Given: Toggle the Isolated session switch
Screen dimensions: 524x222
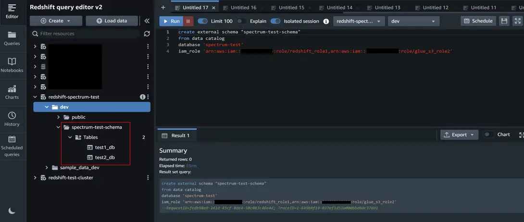Looking at the screenshot, I should (275, 21).
